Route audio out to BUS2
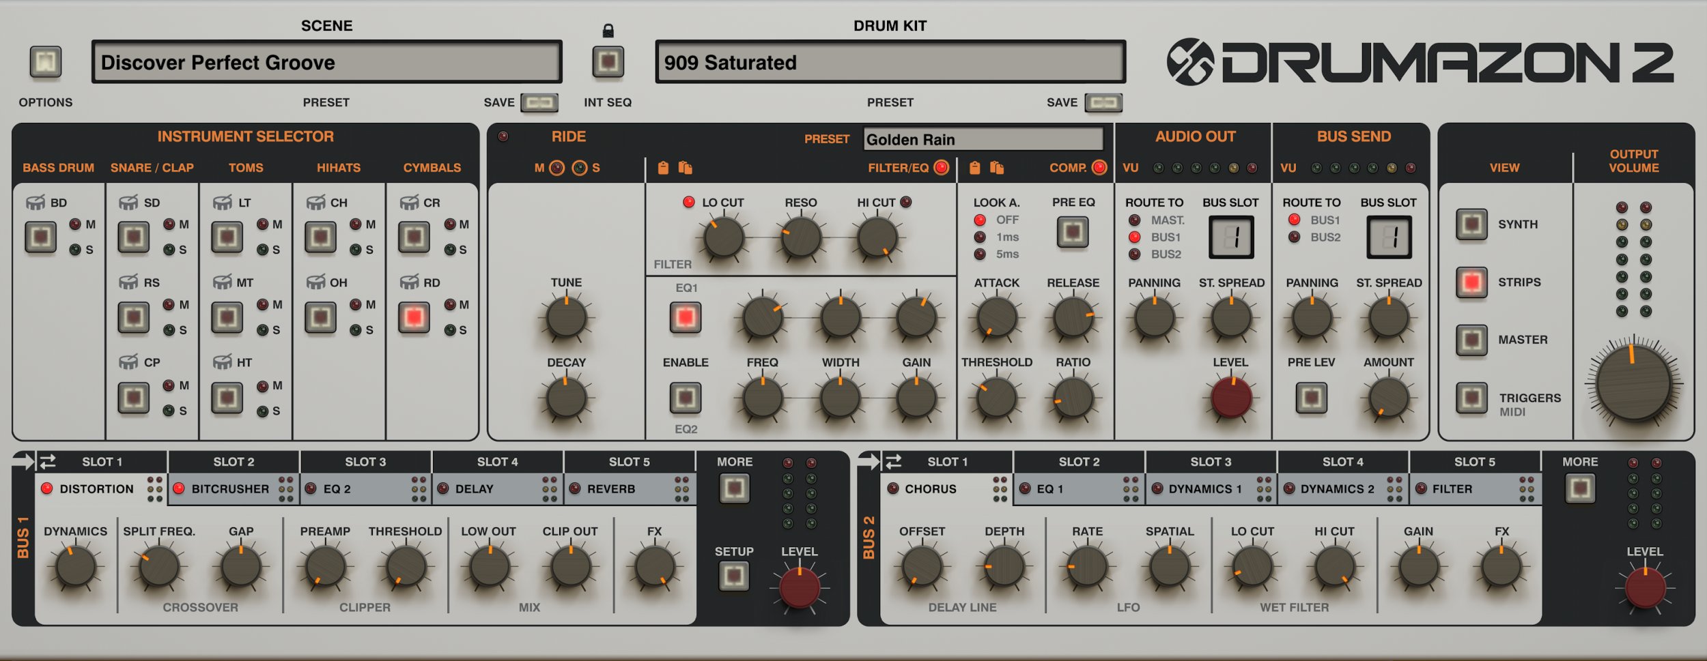 [x=1135, y=254]
